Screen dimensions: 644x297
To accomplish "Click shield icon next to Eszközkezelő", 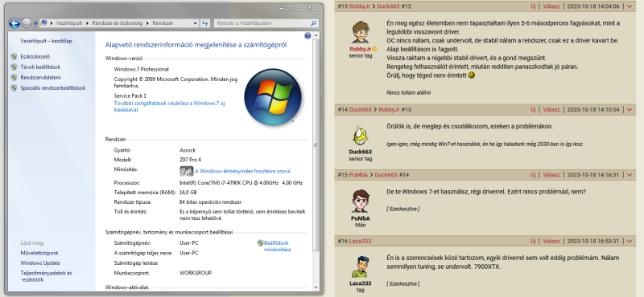I will tap(14, 56).
